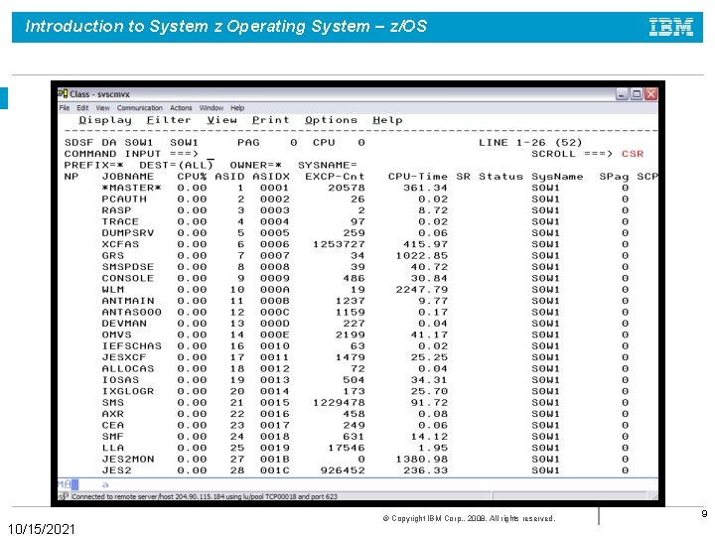
Task: Minimize the Class - svscmvx window
Action: point(622,94)
